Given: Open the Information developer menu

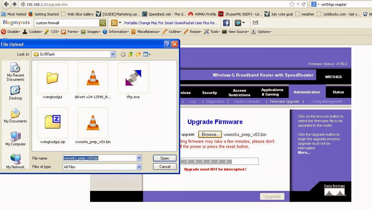Looking at the screenshot, I should (116, 32).
